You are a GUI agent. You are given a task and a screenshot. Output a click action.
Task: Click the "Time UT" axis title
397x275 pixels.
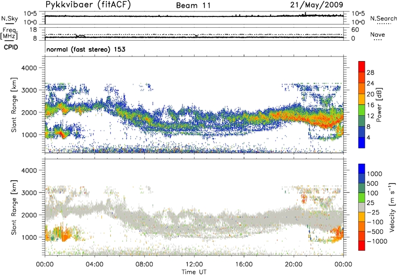pos(194,272)
